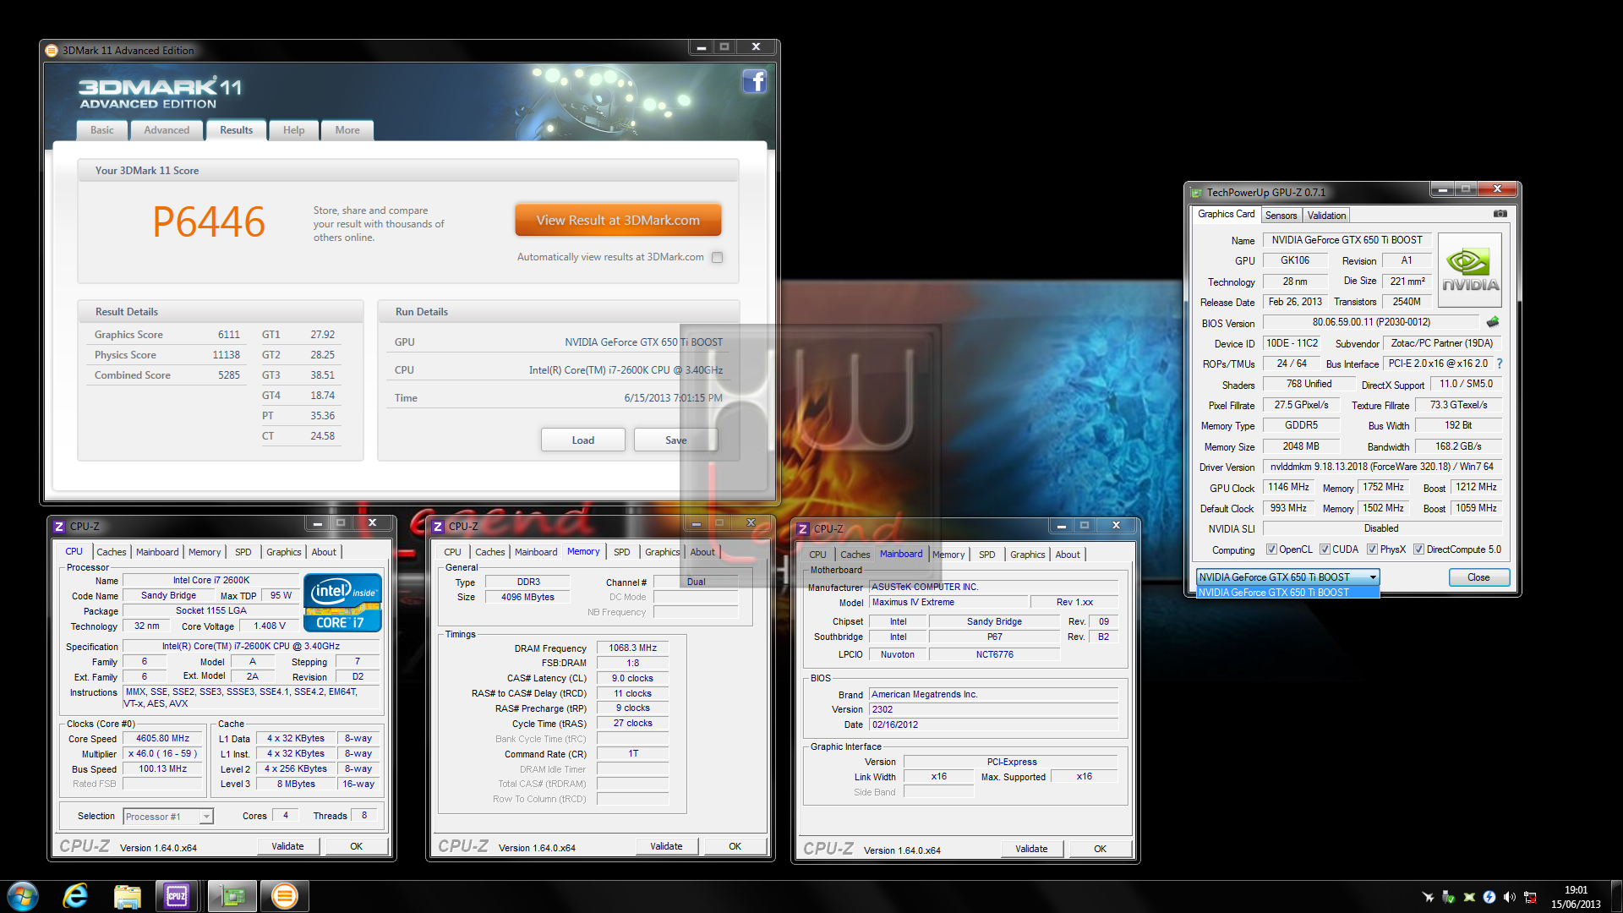1623x913 pixels.
Task: Click the Safely Remove Hardware tray icon
Action: pos(1449,897)
